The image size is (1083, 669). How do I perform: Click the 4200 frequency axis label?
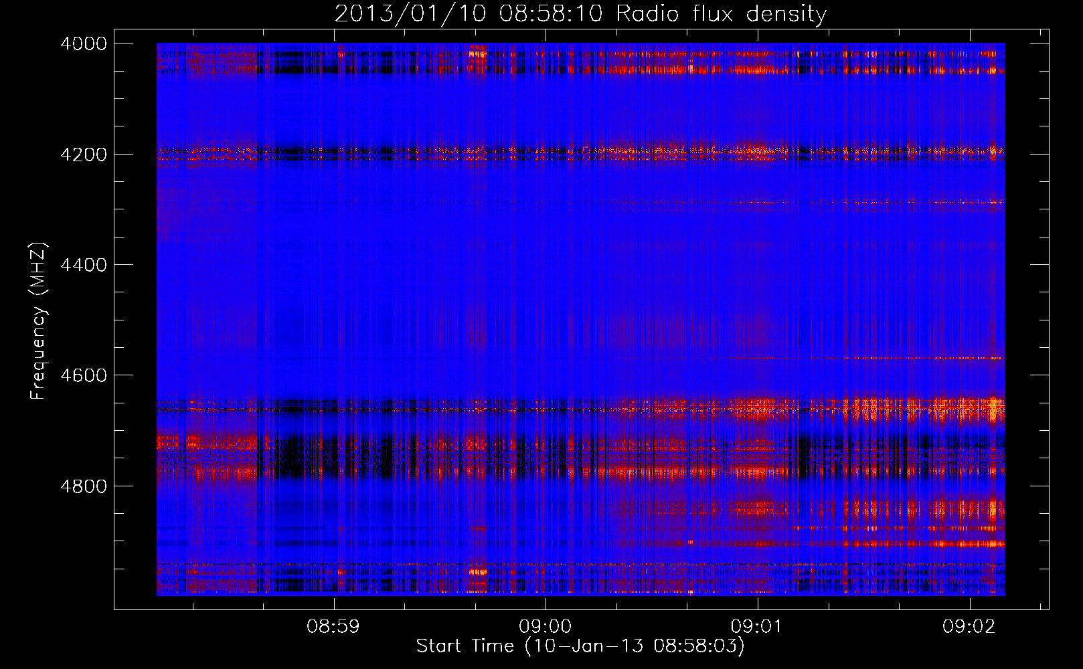[84, 155]
